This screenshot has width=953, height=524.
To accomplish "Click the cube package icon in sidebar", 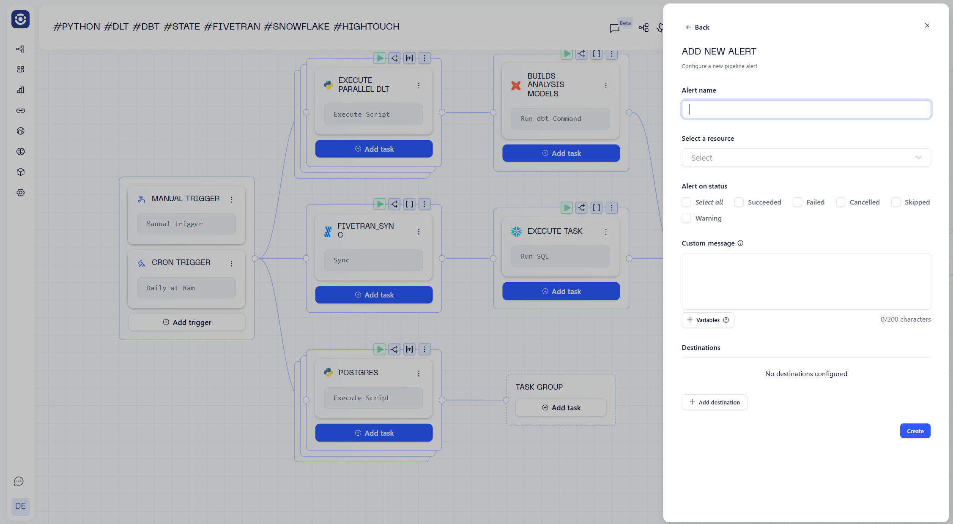I will click(20, 172).
